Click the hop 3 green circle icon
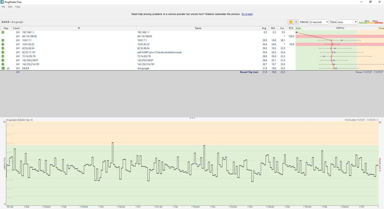 point(3,40)
